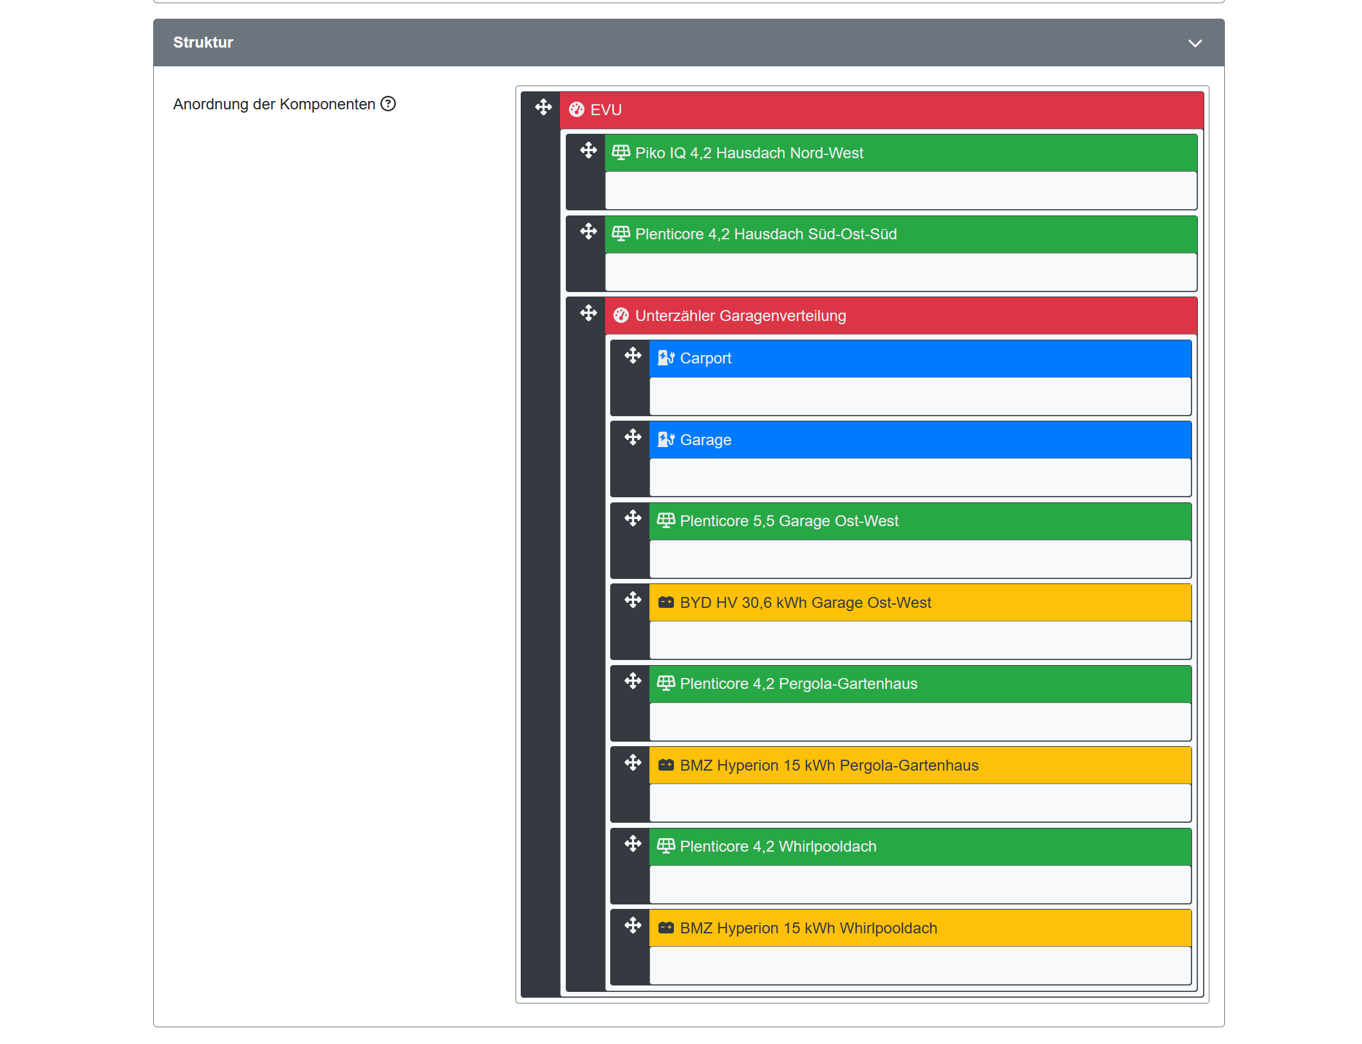This screenshot has width=1362, height=1044.
Task: Click move handle of the Garage charge point
Action: pyautogui.click(x=633, y=437)
